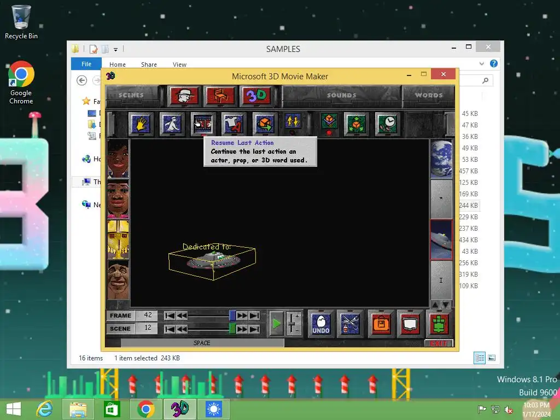Select the box resize tool with green arrows
The image size is (560, 420).
click(x=356, y=124)
